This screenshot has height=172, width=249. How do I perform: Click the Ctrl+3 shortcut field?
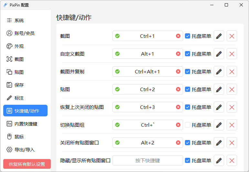click(147, 107)
